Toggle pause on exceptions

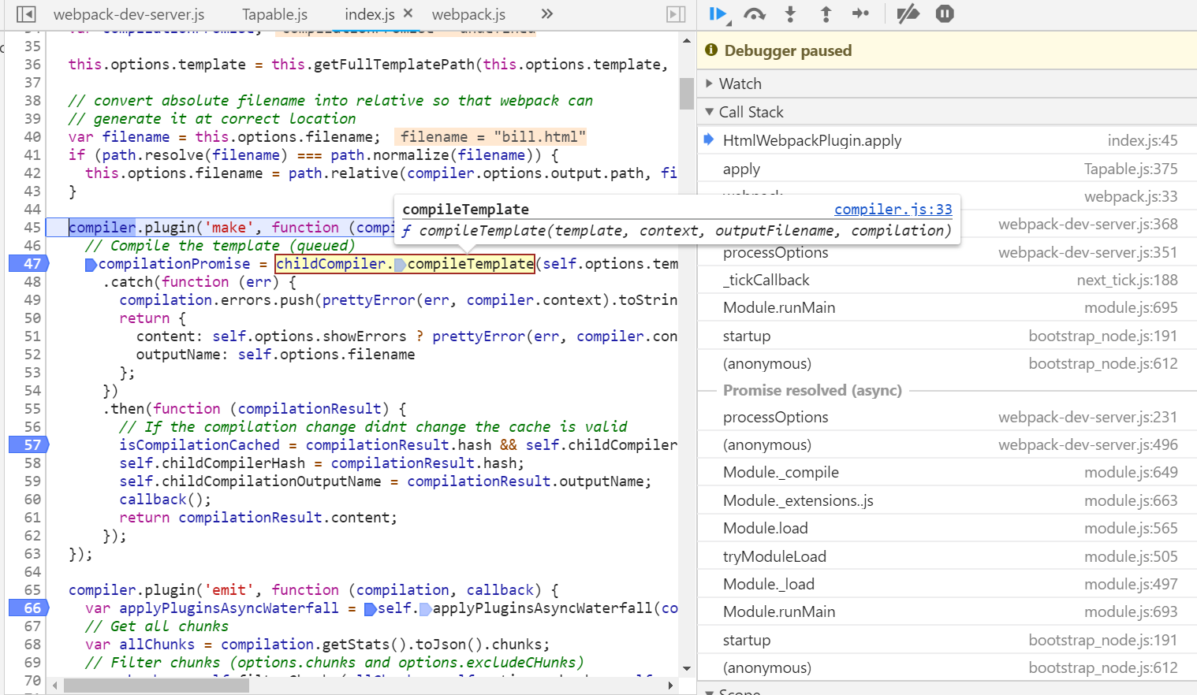pyautogui.click(x=945, y=14)
